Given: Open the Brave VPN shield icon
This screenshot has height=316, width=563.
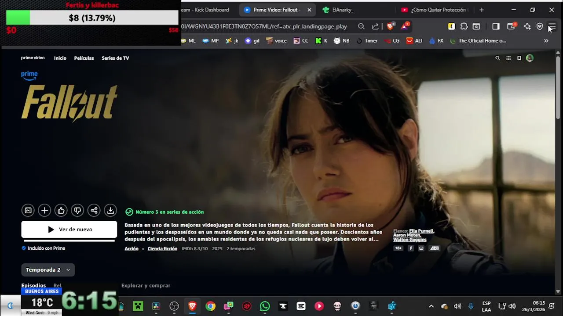Looking at the screenshot, I should pos(540,26).
